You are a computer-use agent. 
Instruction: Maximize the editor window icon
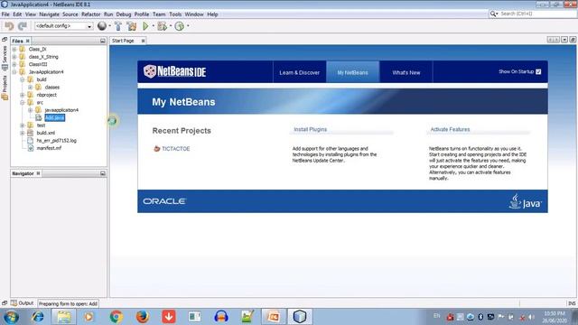pos(573,40)
